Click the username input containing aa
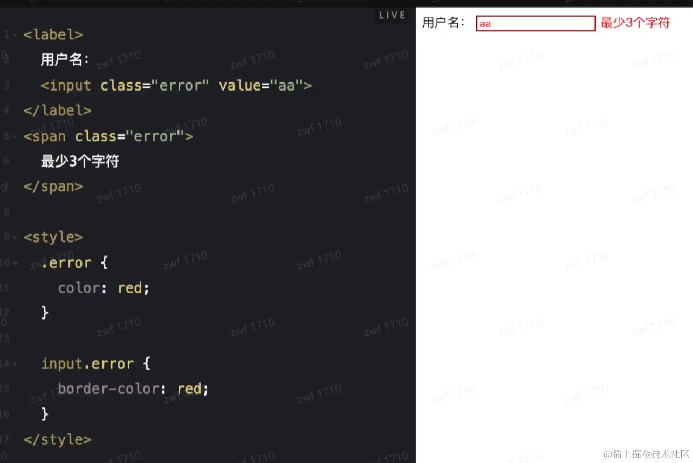This screenshot has height=463, width=693. pyautogui.click(x=536, y=23)
